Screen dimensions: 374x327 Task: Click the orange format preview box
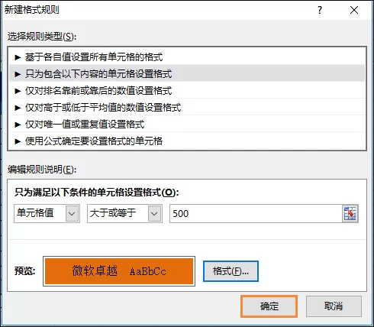119,271
